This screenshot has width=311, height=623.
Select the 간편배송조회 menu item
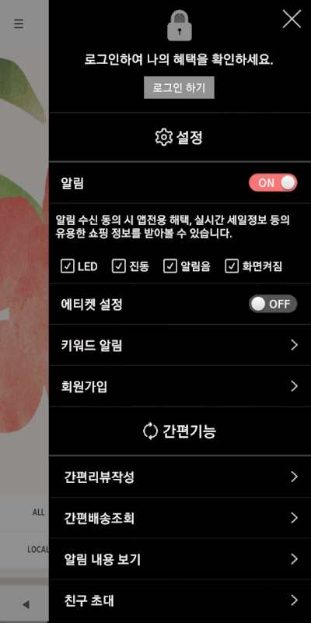click(180, 518)
